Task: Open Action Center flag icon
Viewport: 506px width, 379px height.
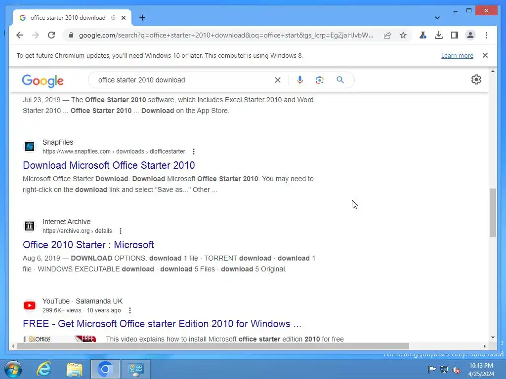Action: coord(431,369)
